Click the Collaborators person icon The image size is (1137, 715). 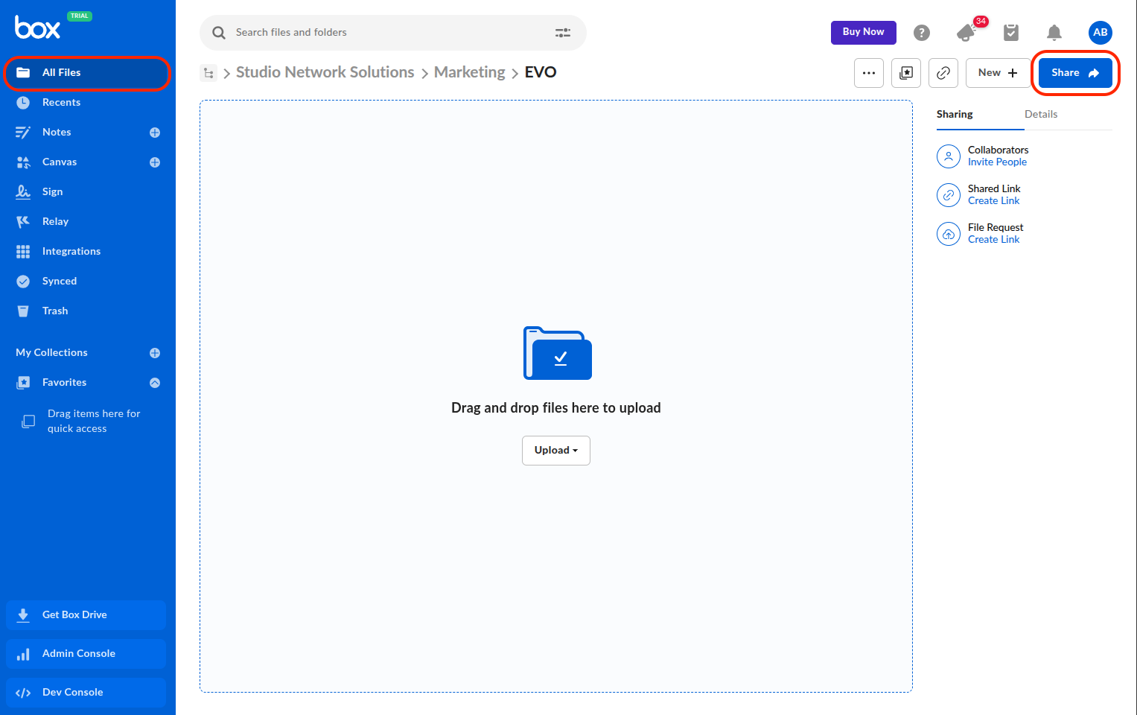(x=949, y=156)
